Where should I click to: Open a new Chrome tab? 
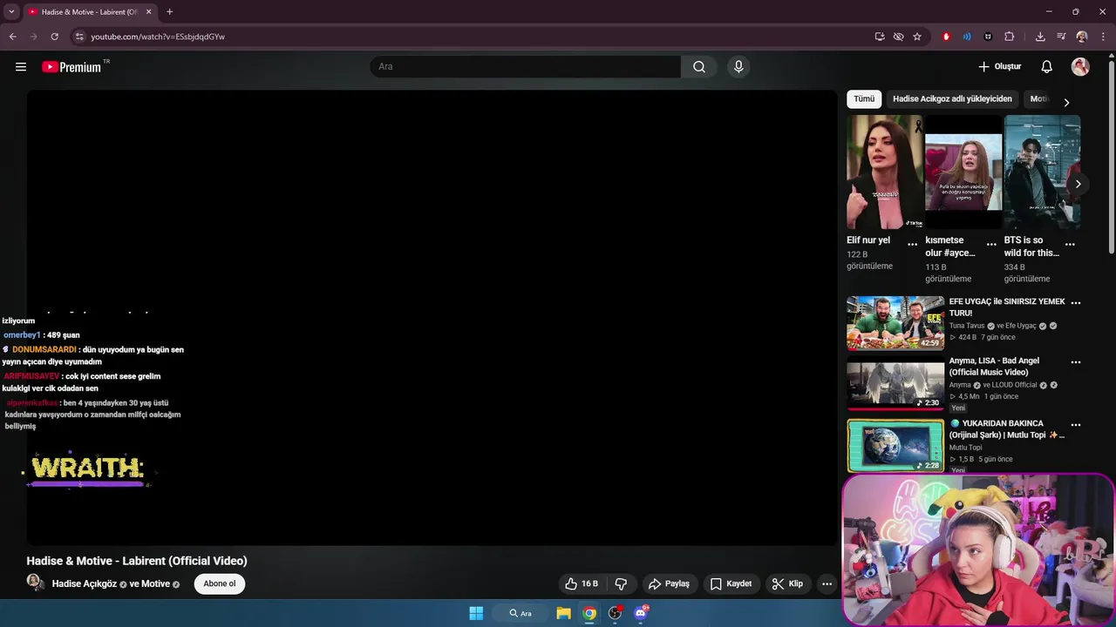[169, 11]
